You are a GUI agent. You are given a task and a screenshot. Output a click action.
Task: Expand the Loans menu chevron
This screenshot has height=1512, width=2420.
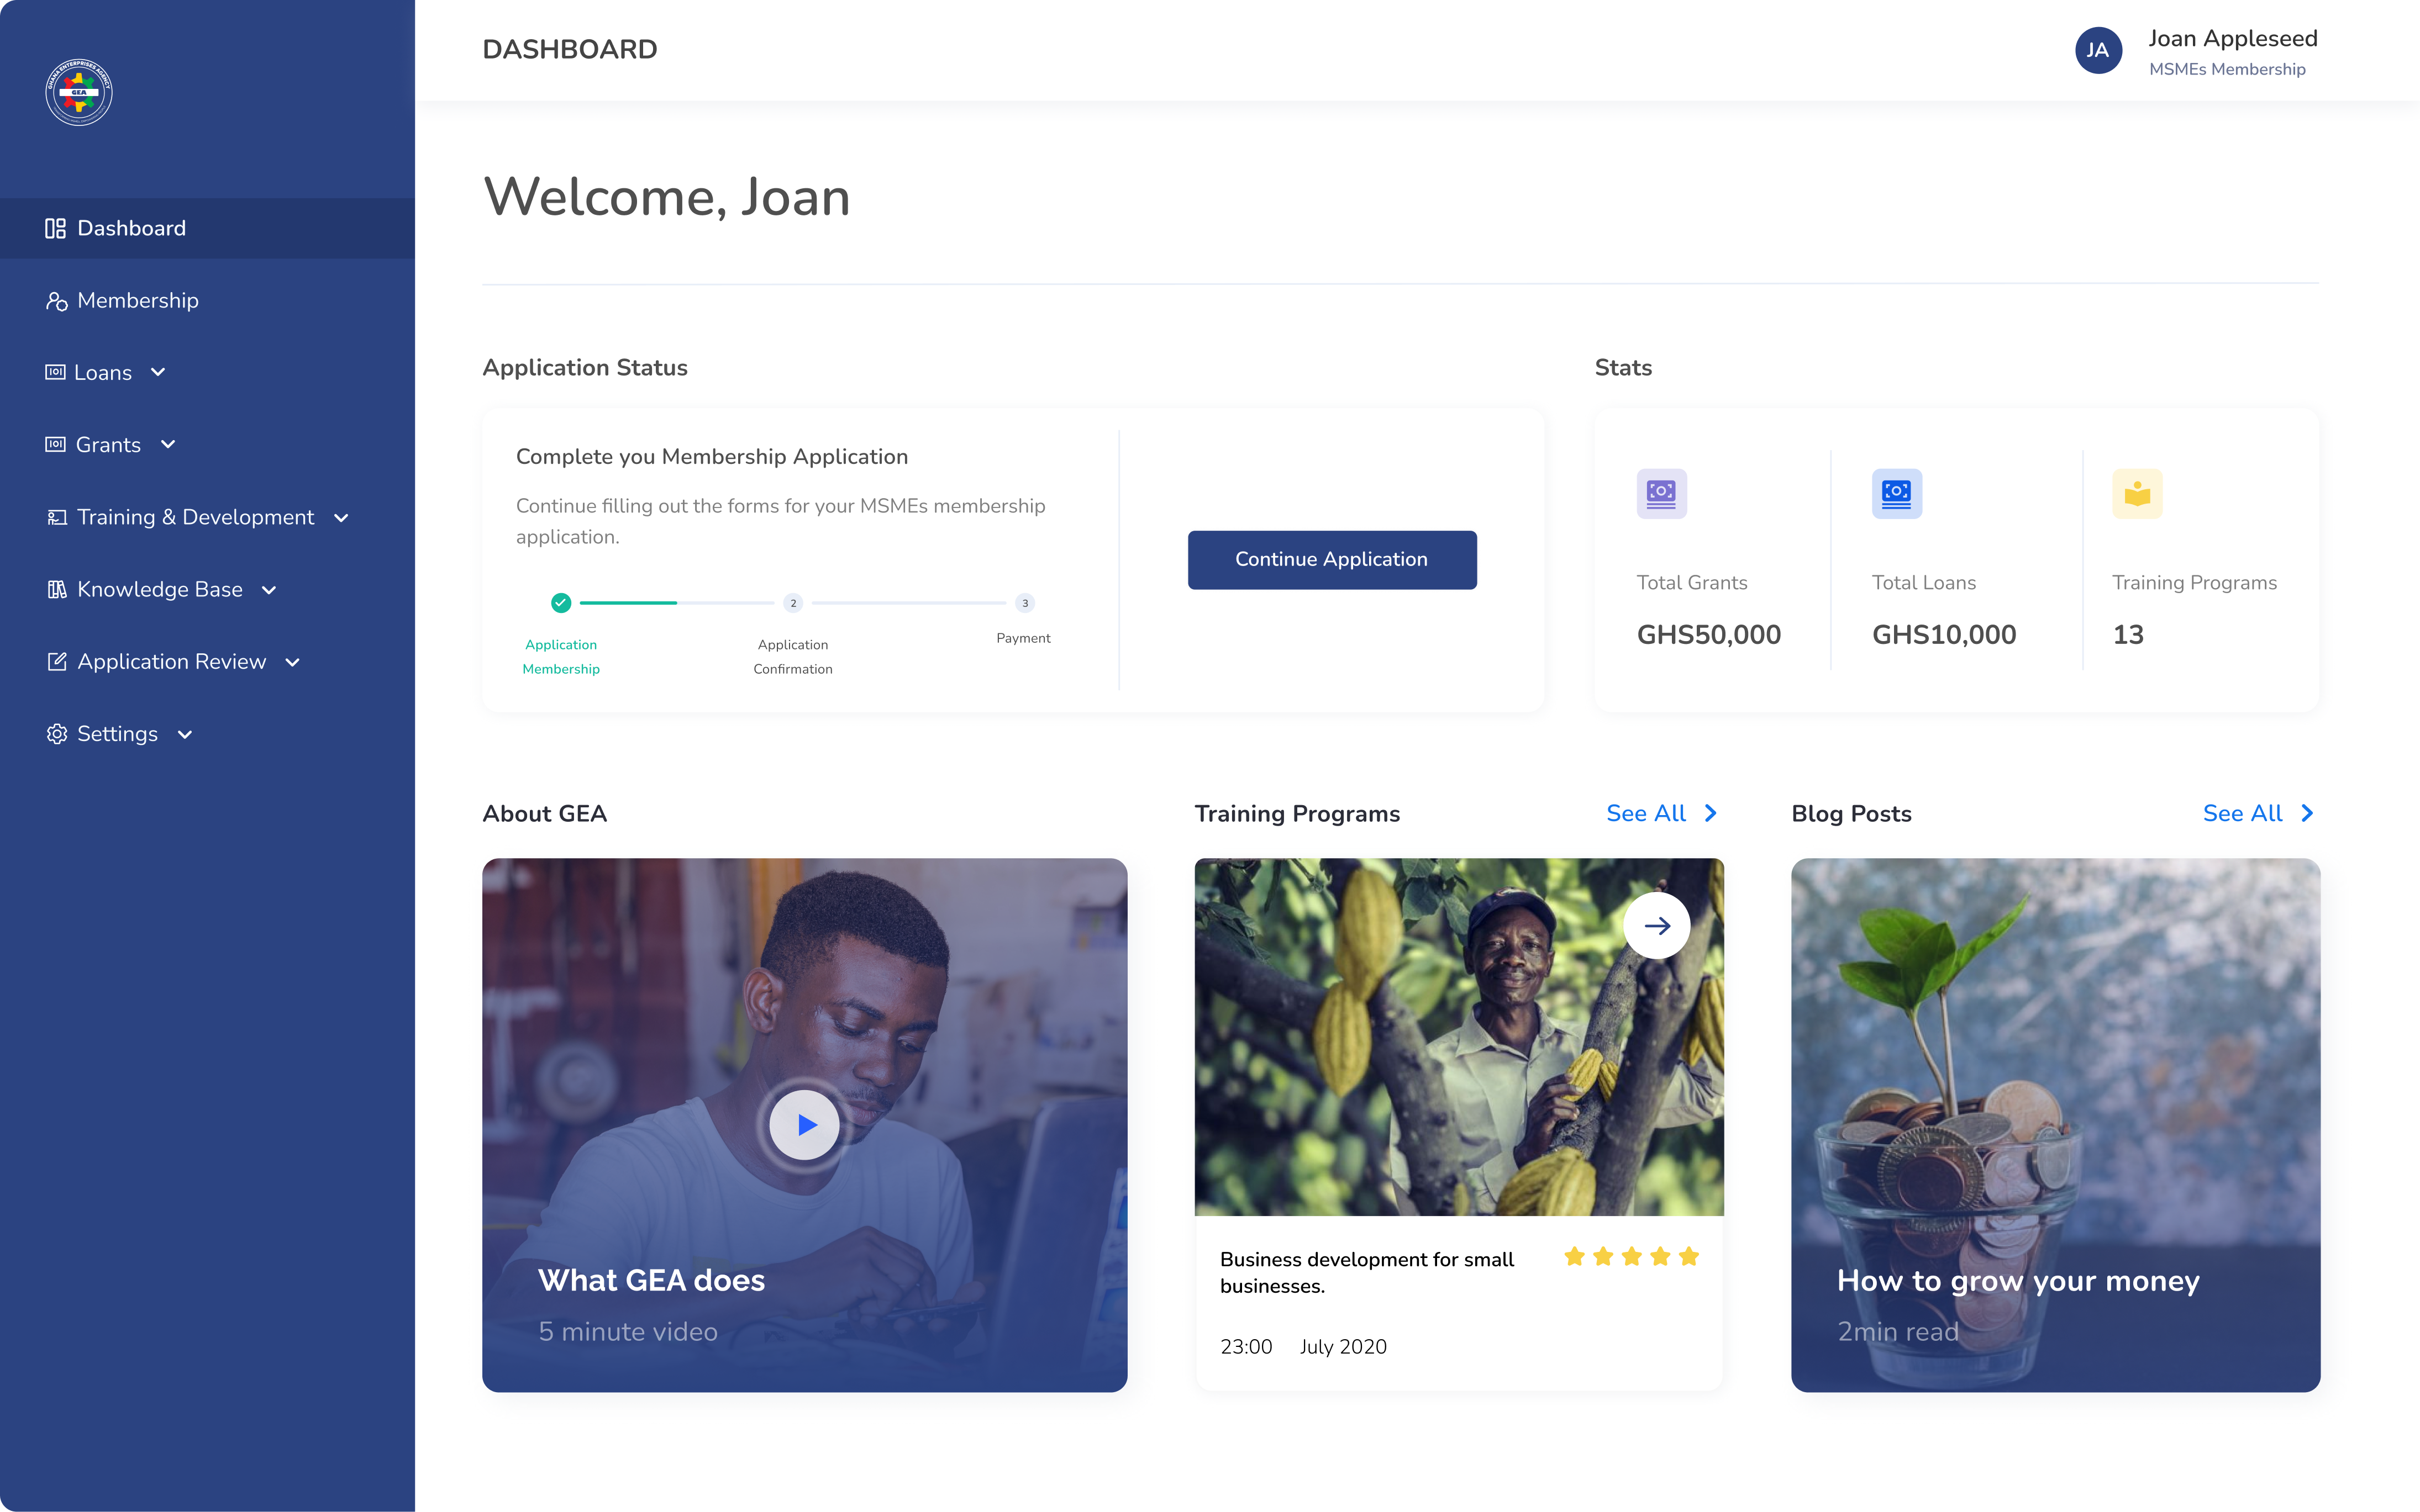(x=158, y=372)
